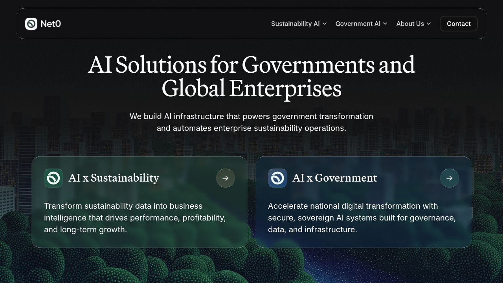
Task: Open the arrow button on the Sustainability card
Action: pos(226,178)
